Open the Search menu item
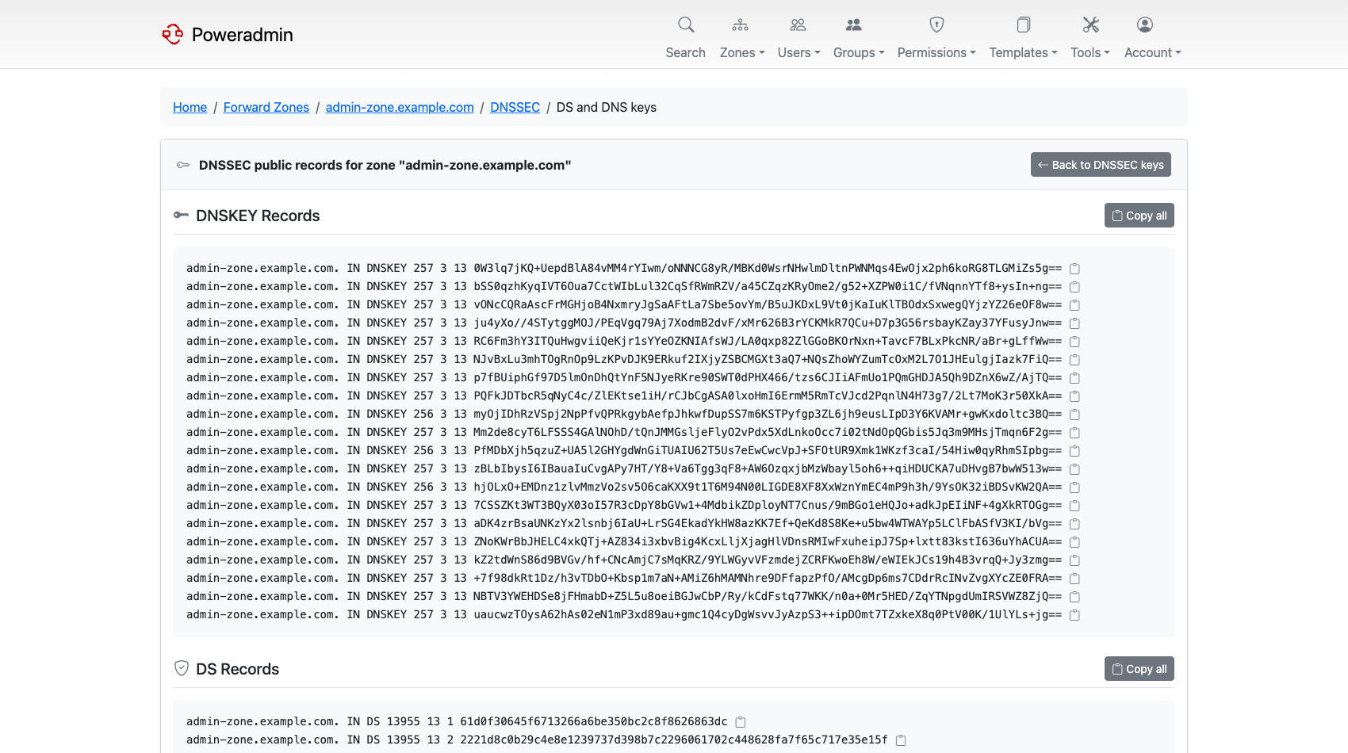 (x=686, y=52)
